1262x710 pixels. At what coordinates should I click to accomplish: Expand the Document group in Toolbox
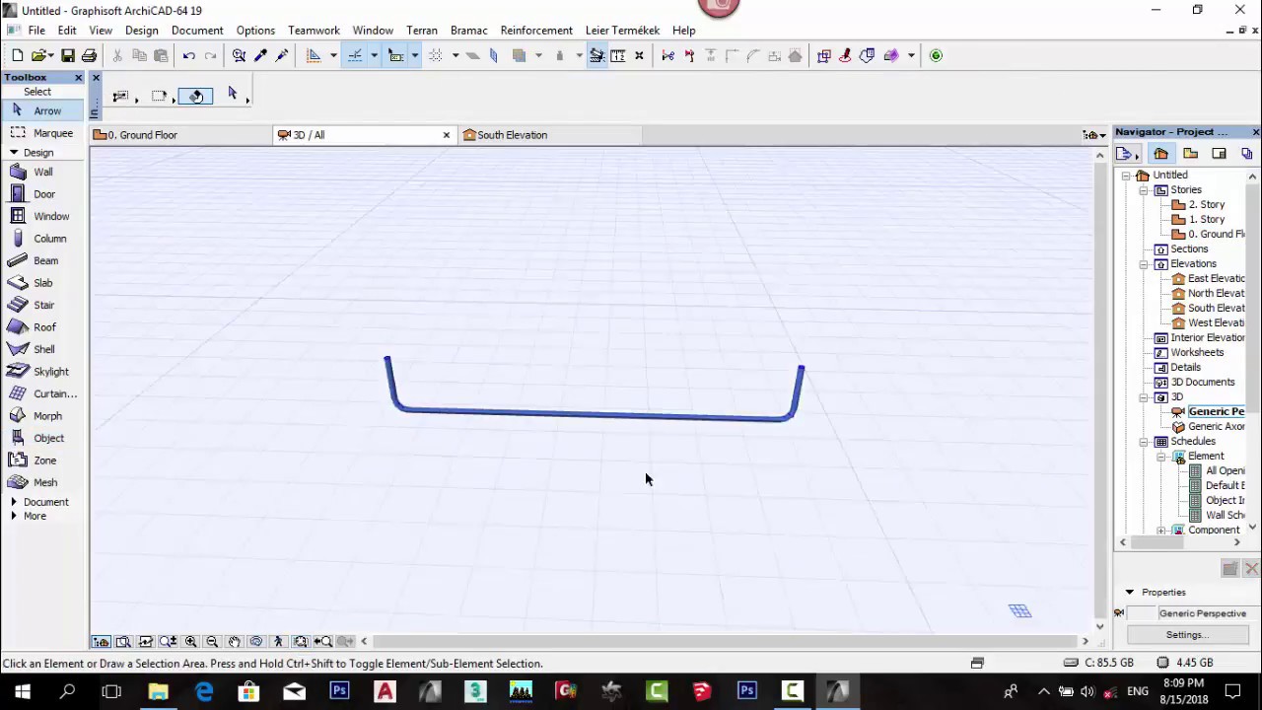point(14,502)
